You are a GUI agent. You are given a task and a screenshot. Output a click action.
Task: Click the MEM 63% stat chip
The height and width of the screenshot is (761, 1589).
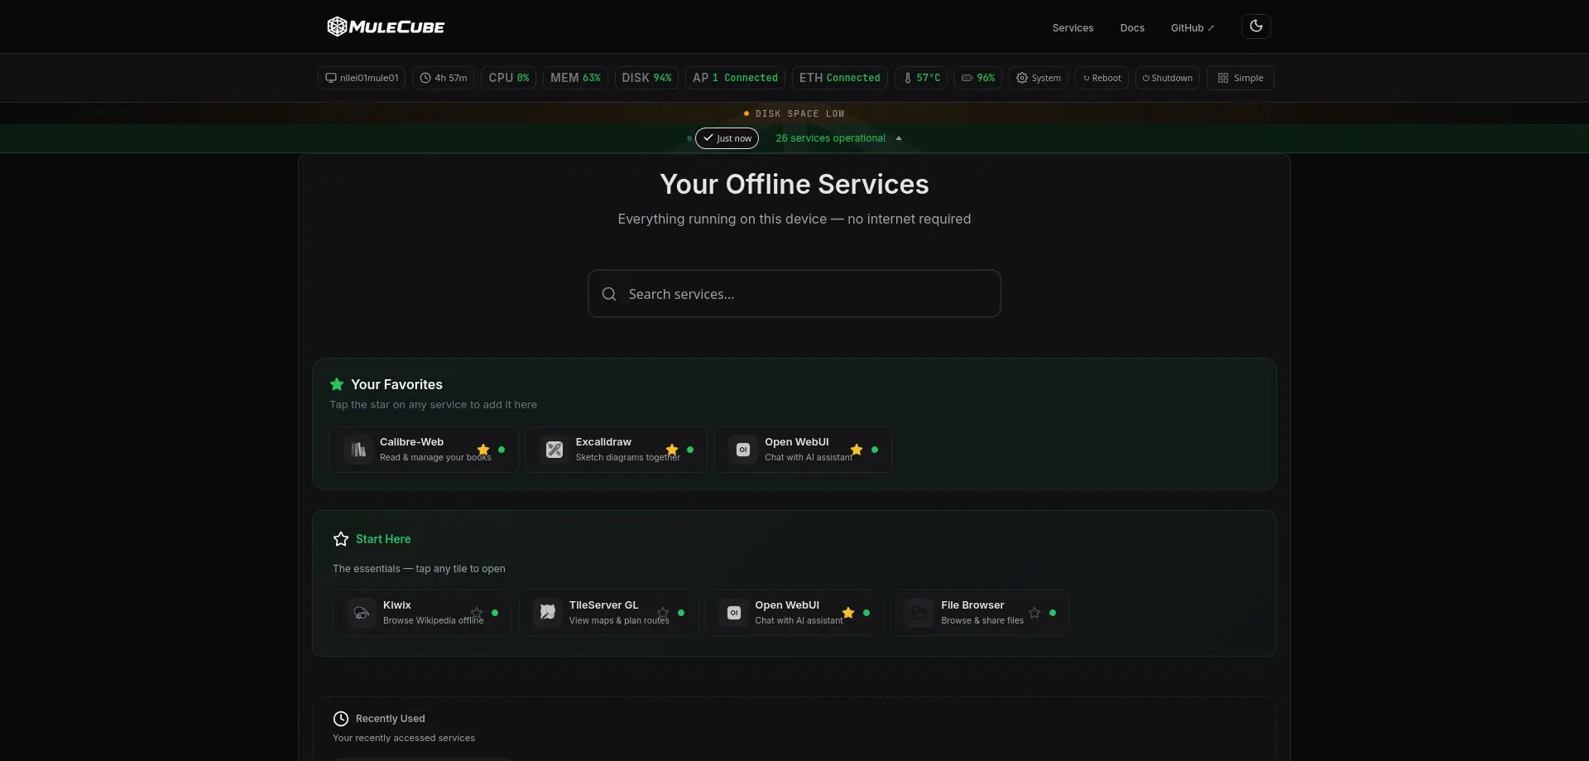tap(575, 78)
